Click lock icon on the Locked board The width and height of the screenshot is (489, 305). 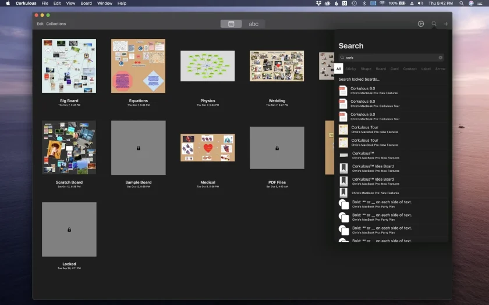(69, 229)
